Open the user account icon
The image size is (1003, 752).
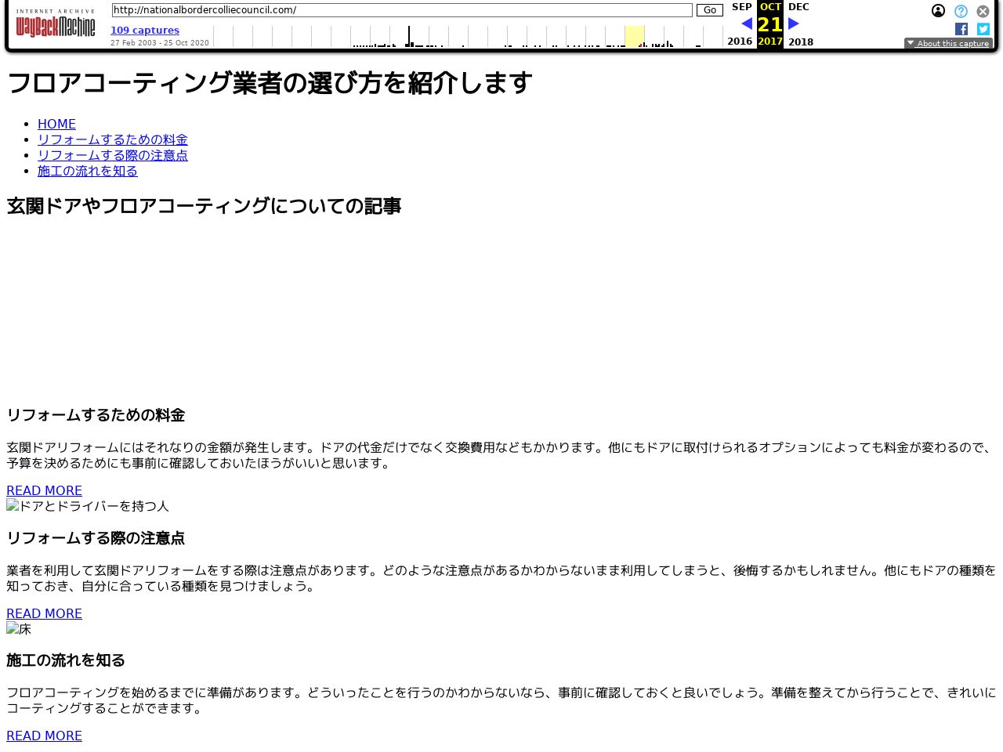(x=938, y=11)
